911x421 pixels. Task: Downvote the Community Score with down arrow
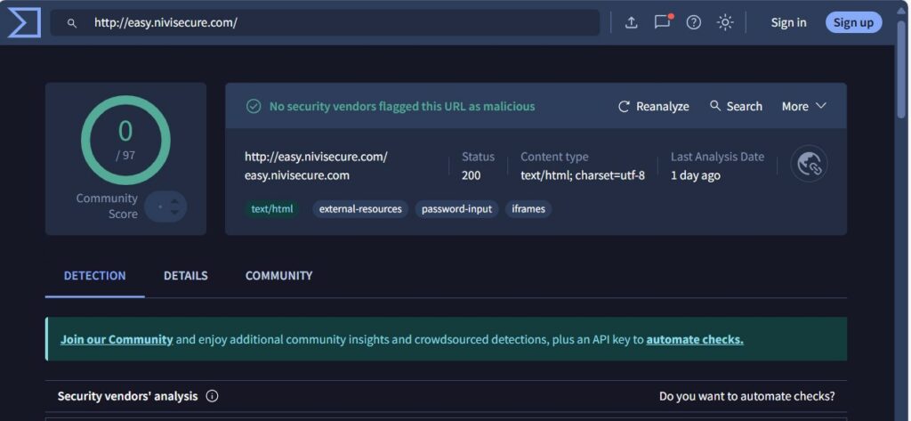pos(175,213)
